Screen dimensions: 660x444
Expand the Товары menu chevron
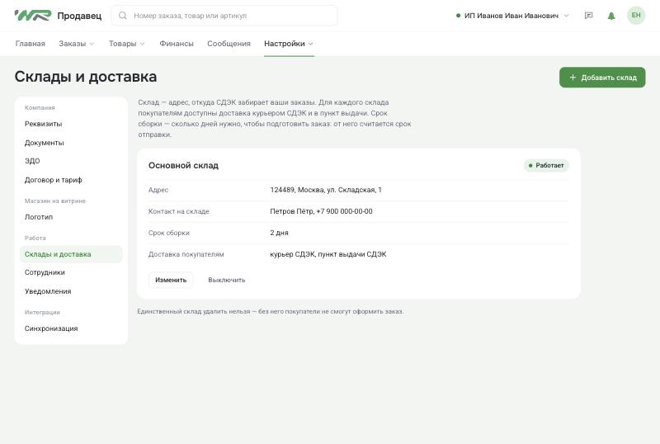(x=142, y=44)
